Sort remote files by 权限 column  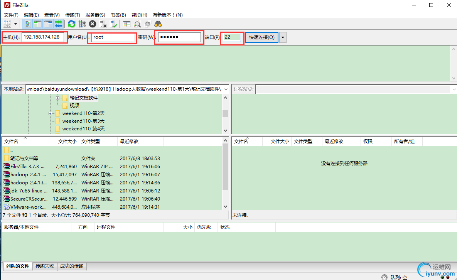point(376,141)
